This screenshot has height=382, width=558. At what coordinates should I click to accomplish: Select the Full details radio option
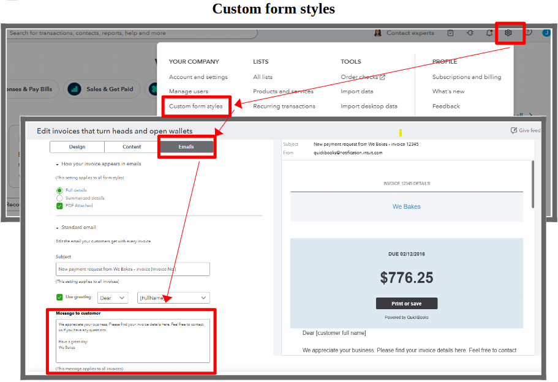coord(59,190)
